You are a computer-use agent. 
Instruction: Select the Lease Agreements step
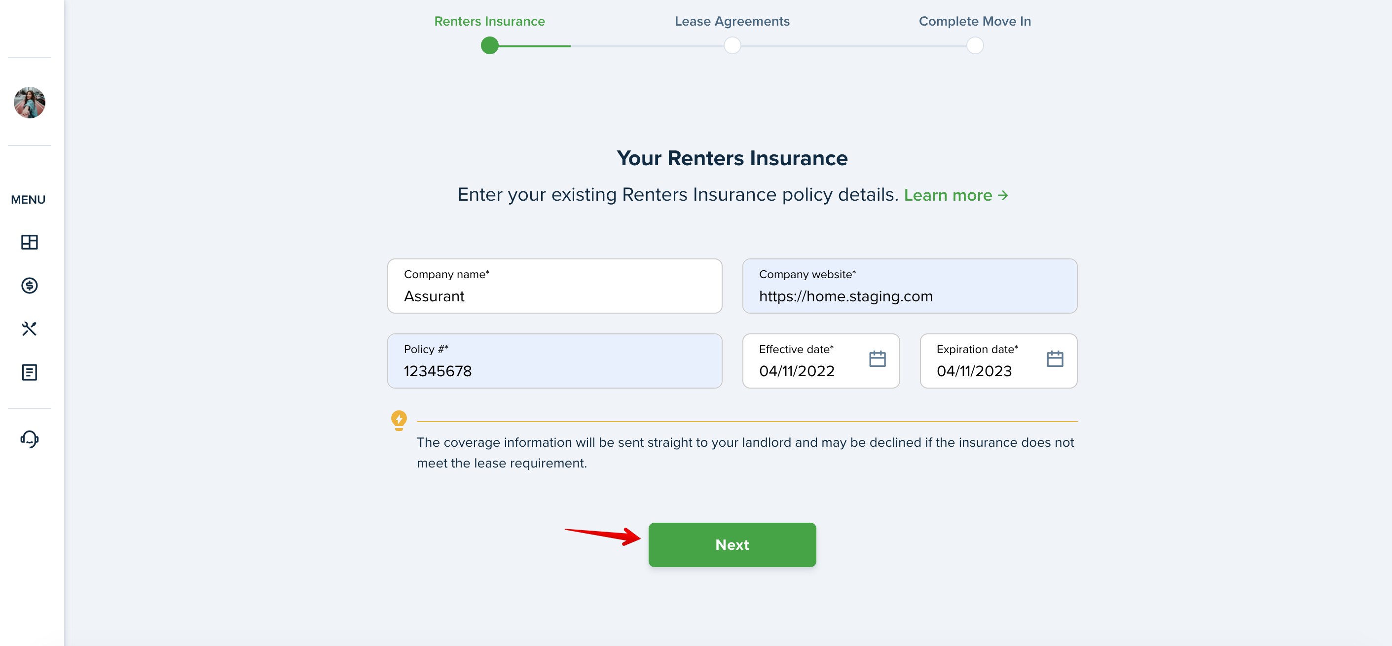click(732, 21)
